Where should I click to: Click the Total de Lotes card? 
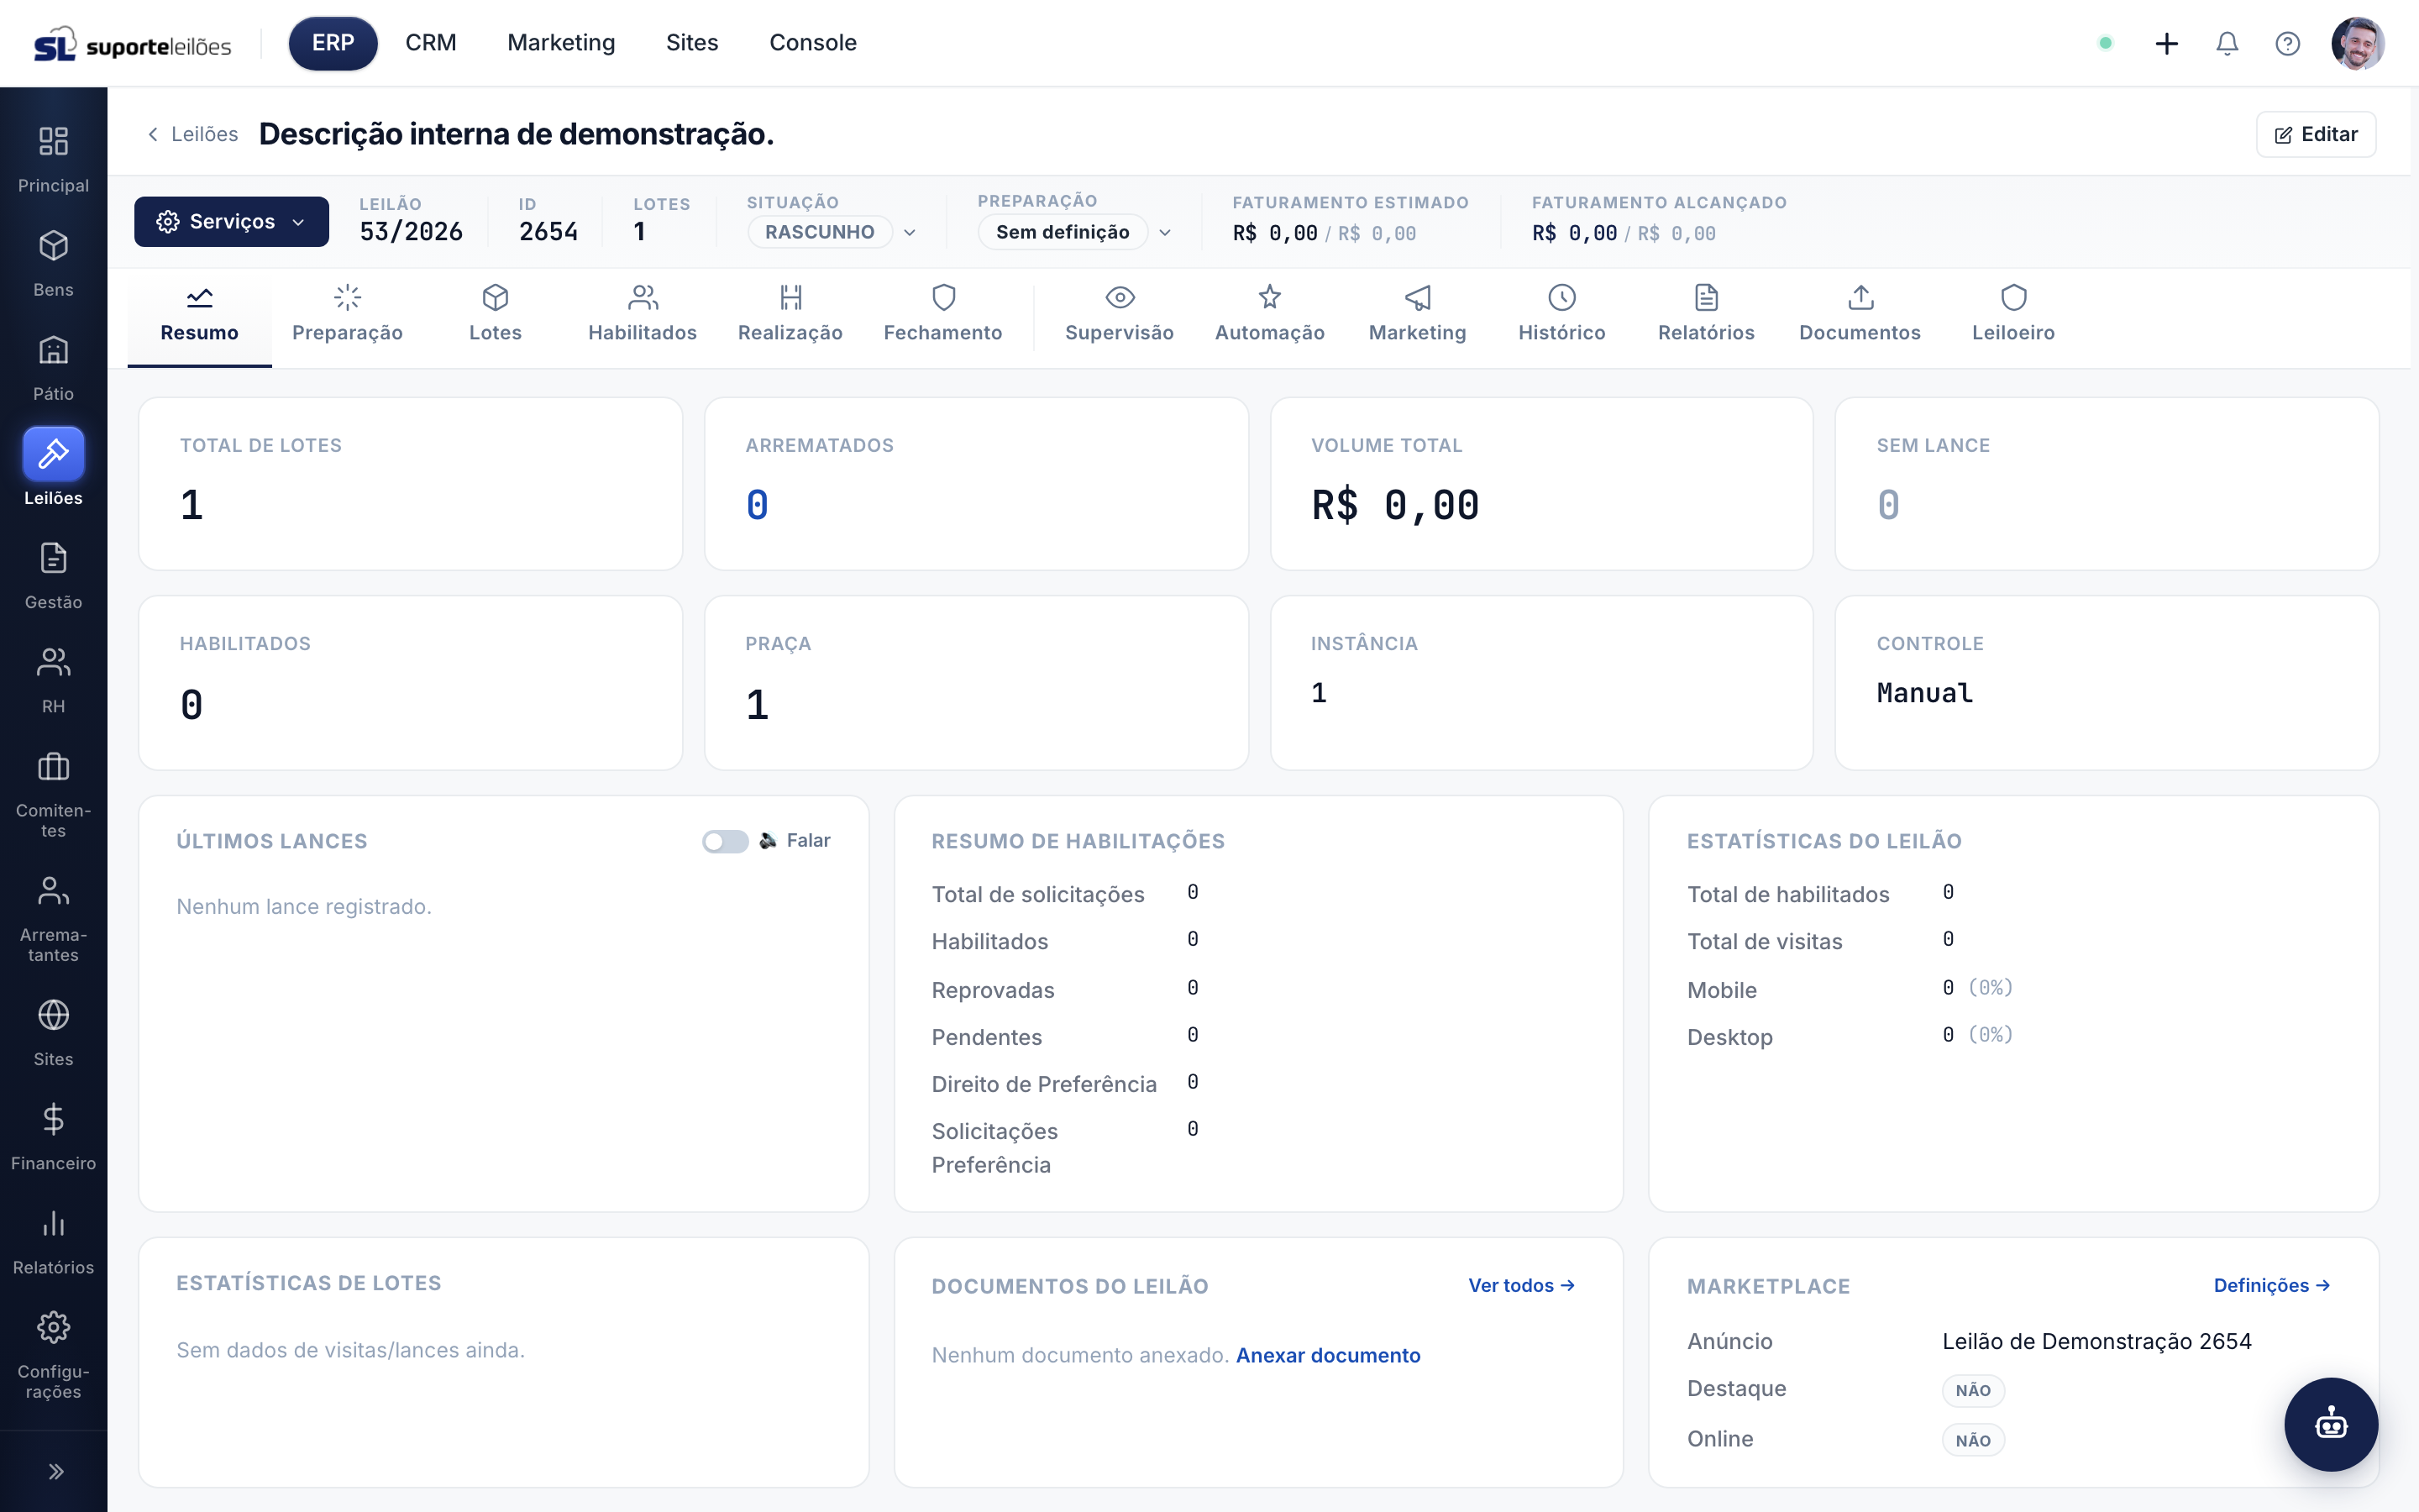[x=410, y=484]
